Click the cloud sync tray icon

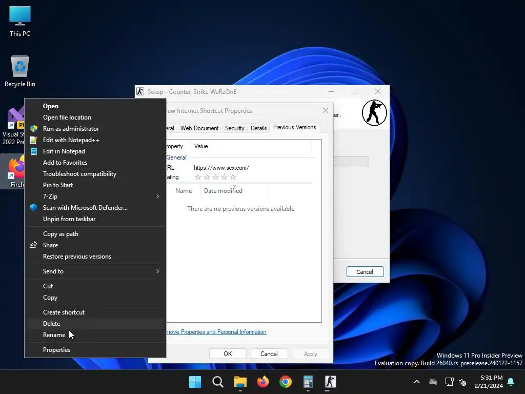433,382
